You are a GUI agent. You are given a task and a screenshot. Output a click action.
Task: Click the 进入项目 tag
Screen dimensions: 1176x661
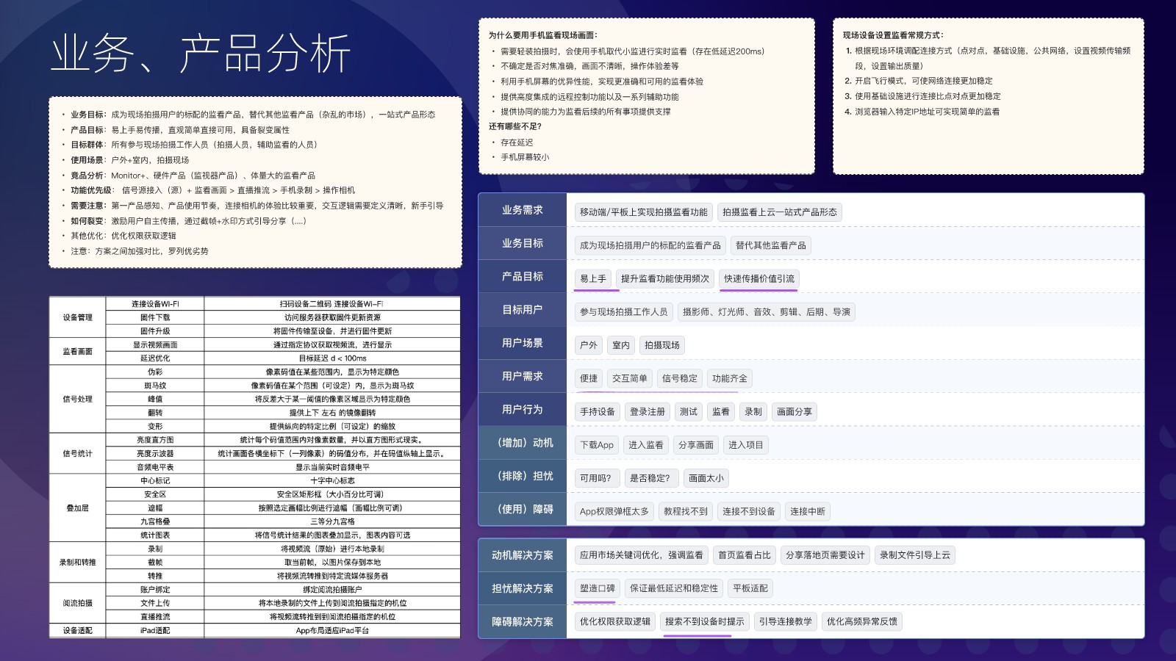point(746,445)
